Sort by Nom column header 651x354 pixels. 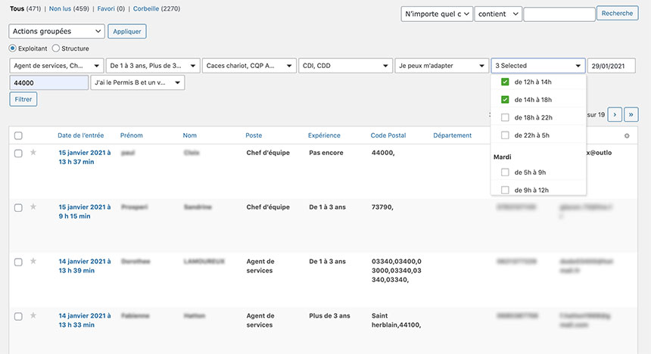pos(190,135)
